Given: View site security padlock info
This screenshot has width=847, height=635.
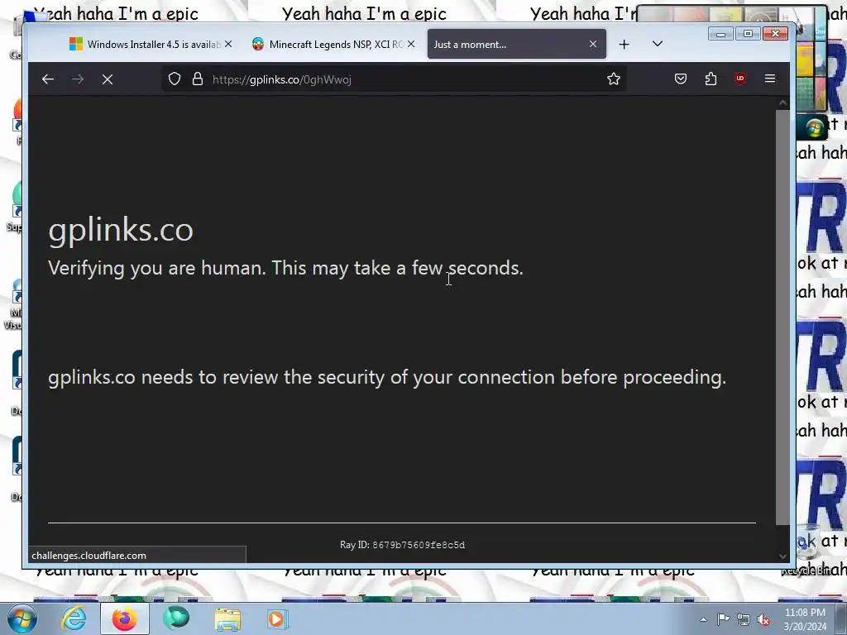Looking at the screenshot, I should (x=198, y=79).
